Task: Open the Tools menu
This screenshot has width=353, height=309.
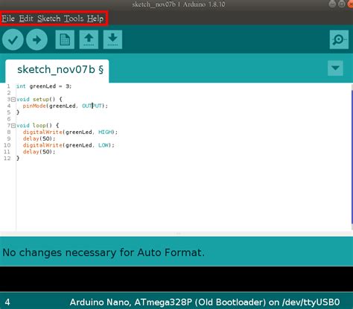Action: pyautogui.click(x=74, y=19)
